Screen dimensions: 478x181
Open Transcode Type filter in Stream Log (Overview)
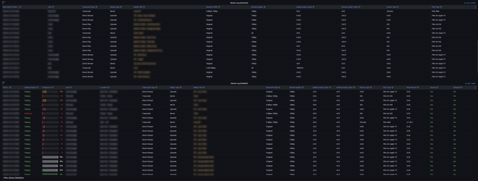click(97, 7)
